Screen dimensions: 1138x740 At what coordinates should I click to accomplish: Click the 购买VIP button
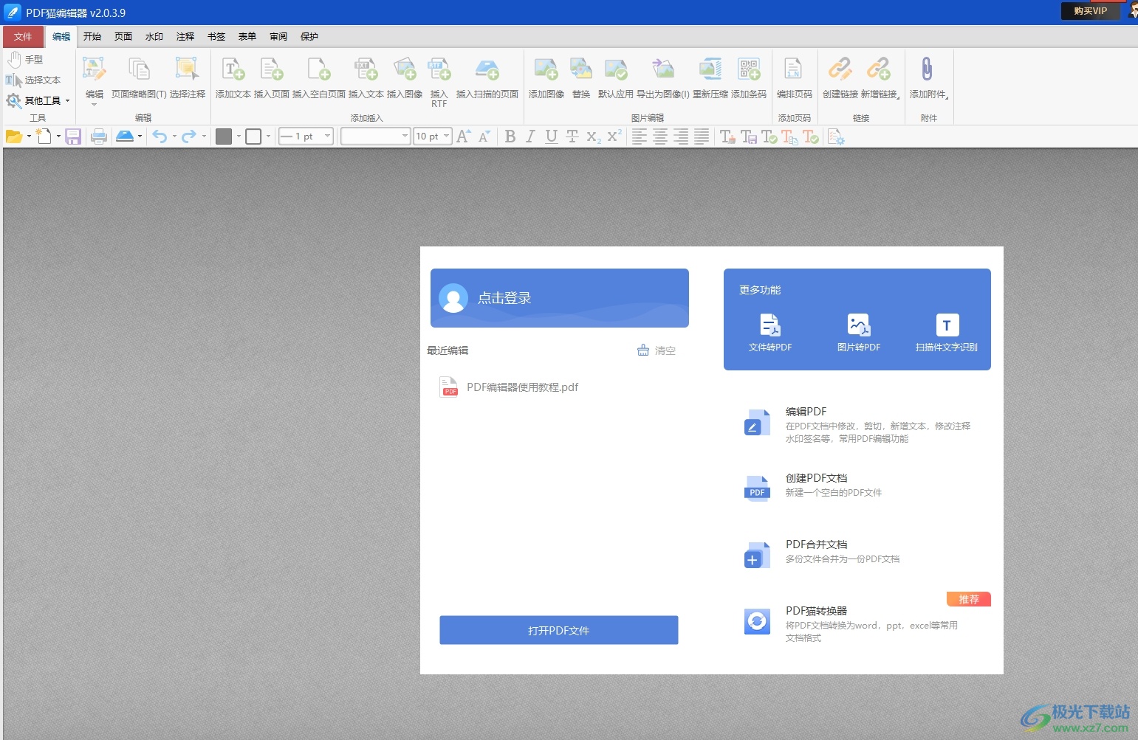point(1091,11)
